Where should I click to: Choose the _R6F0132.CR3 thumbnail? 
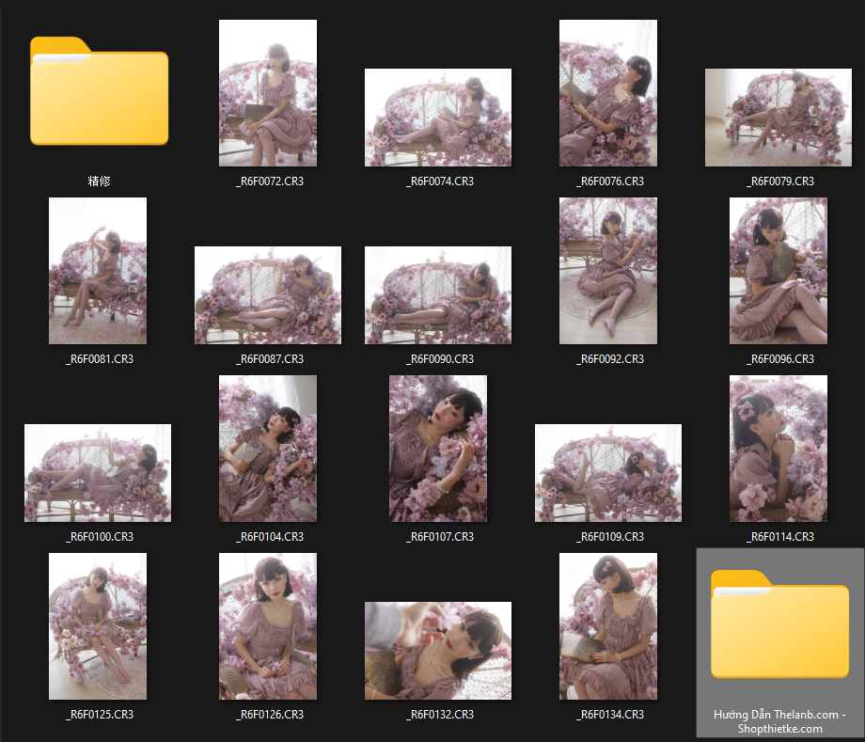point(438,651)
